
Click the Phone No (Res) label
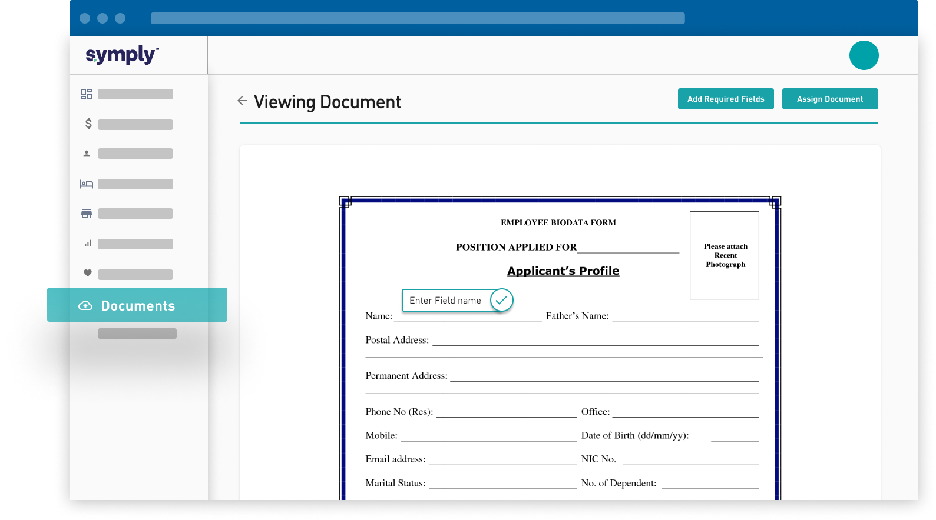399,412
